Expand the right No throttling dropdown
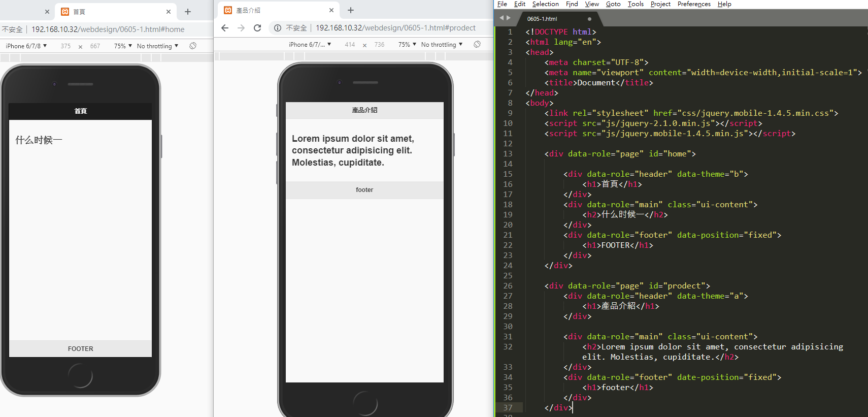Image resolution: width=868 pixels, height=417 pixels. 442,45
